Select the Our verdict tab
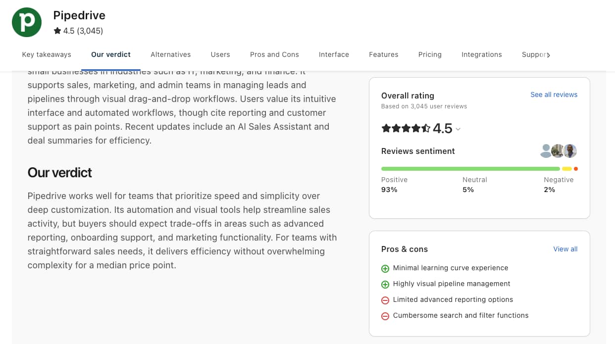The width and height of the screenshot is (615, 344). point(111,54)
